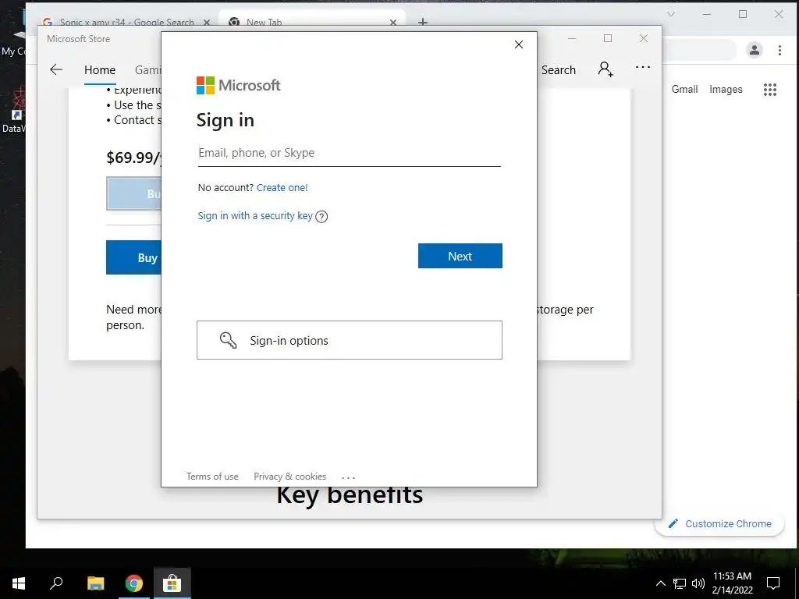Minimize the Microsoft Store window
Viewport: 799px width, 599px height.
[x=572, y=39]
